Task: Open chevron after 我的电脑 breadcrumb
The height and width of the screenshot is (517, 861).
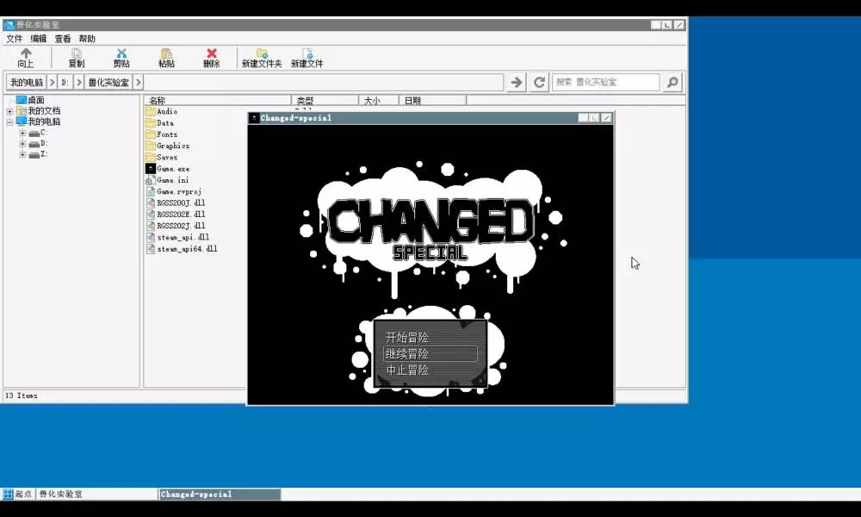Action: tap(53, 83)
